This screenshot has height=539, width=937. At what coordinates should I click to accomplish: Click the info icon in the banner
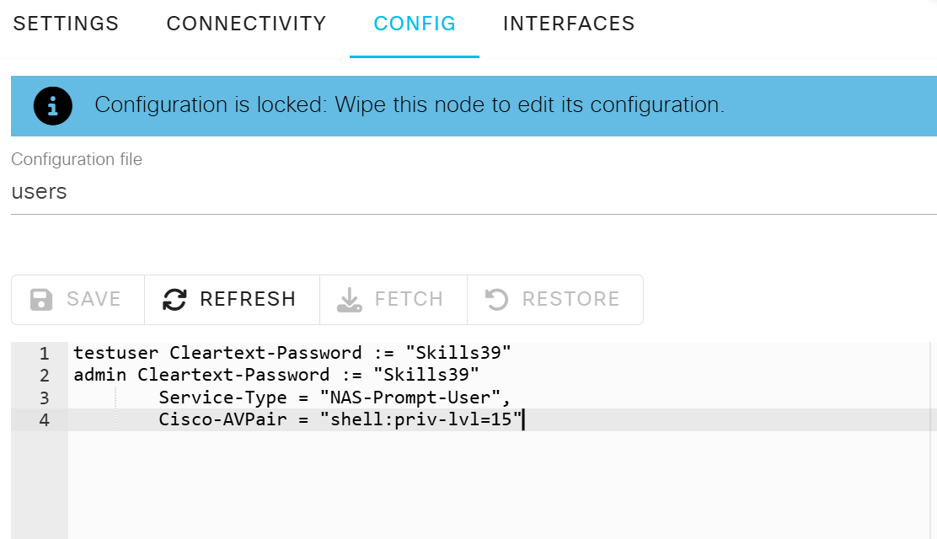(52, 106)
